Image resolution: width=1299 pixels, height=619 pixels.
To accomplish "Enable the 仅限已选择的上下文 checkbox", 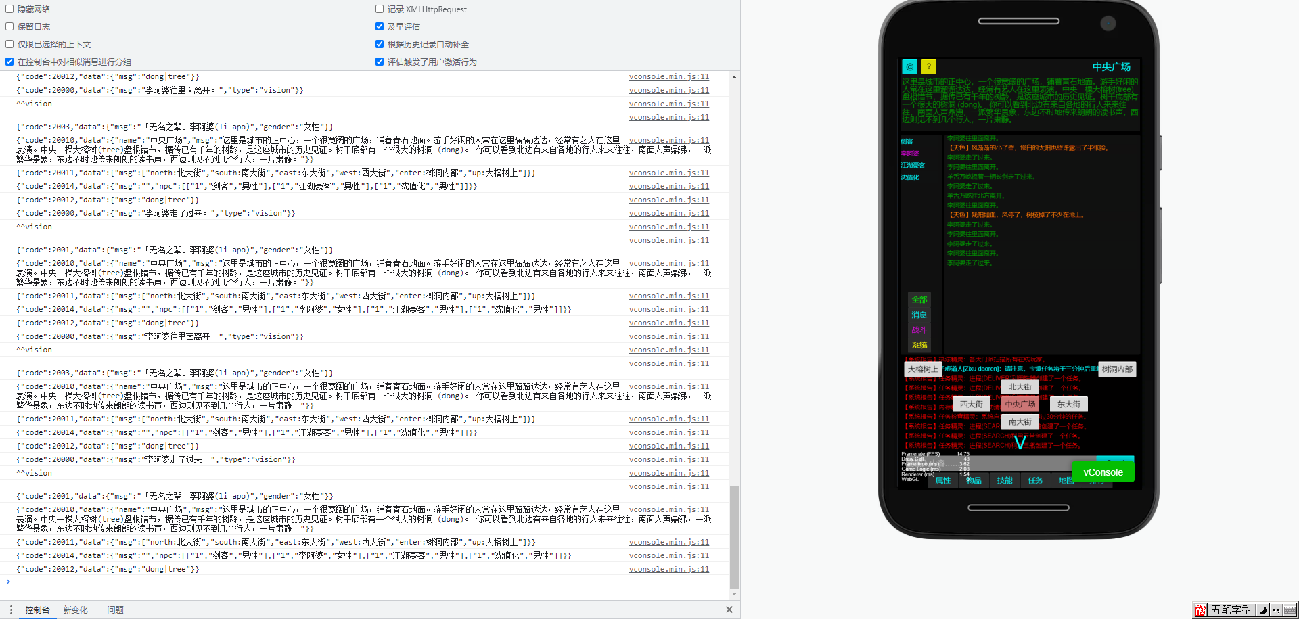I will (9, 44).
